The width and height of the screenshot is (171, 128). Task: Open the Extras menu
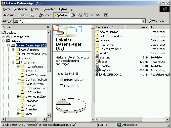point(63,9)
